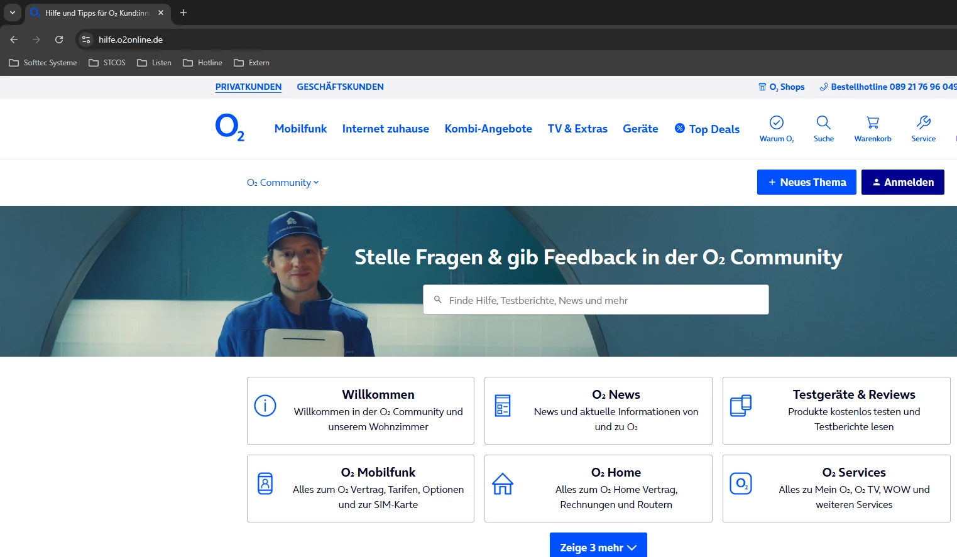Open the Mobilfunk menu
Screen dimensions: 957x557
(x=300, y=129)
